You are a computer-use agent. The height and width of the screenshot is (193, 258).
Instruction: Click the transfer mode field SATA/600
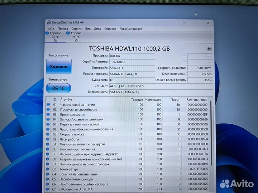(132, 74)
